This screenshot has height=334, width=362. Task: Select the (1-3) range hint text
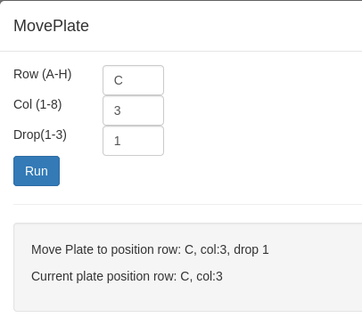(53, 134)
